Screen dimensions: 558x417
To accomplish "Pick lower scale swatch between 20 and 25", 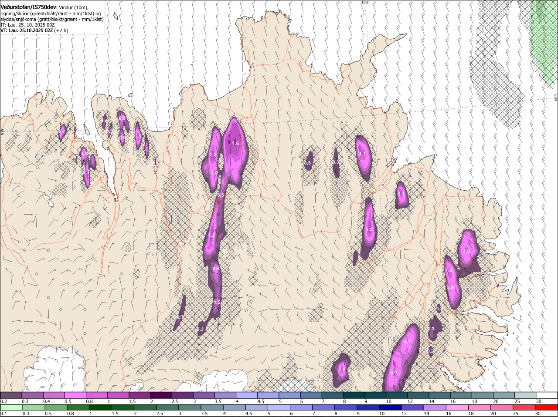I will 501,408.
